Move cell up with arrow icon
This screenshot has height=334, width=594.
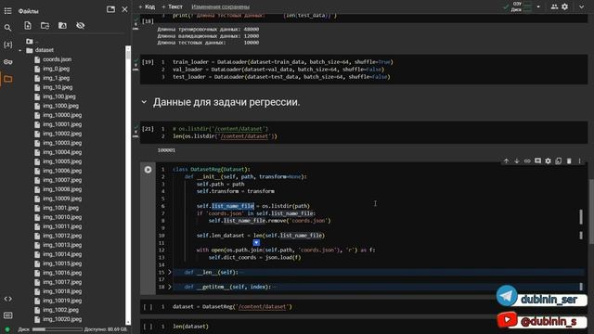tap(506, 161)
